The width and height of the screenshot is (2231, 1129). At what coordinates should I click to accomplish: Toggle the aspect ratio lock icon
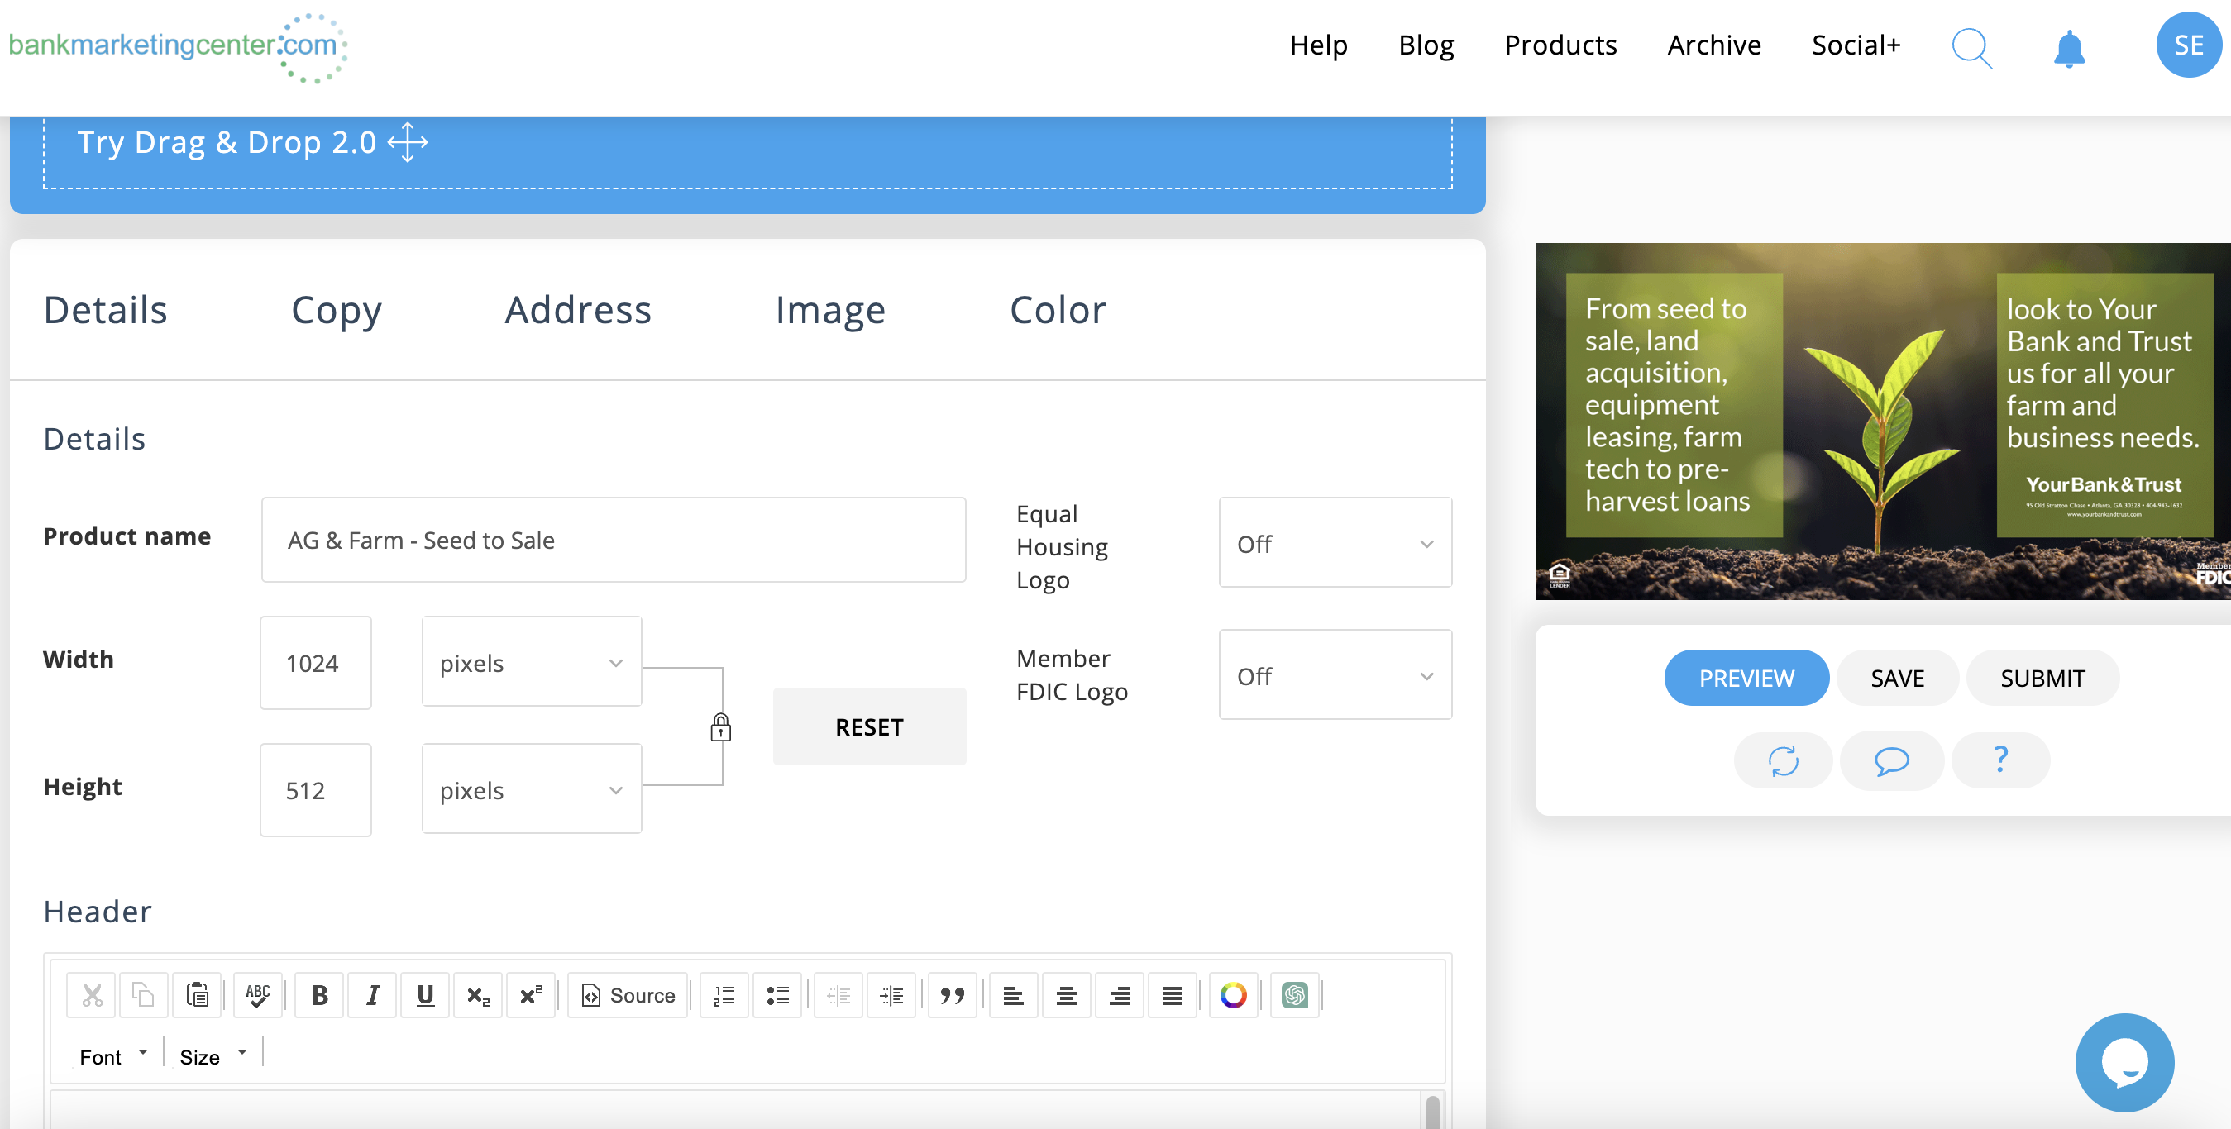[x=719, y=727]
